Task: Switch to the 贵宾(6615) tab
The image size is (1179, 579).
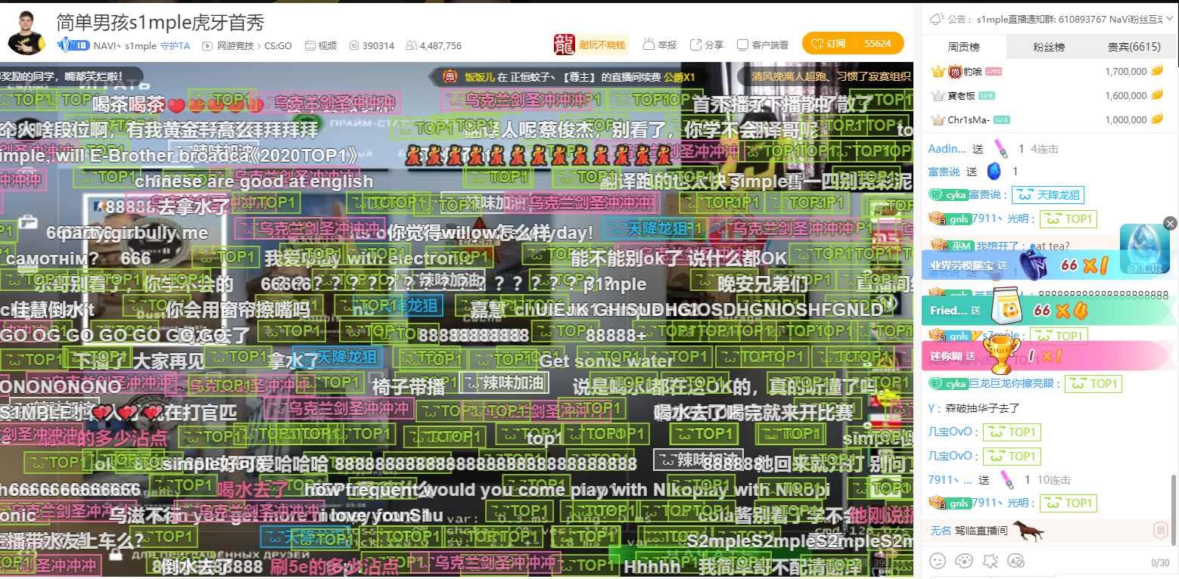Action: (x=1134, y=47)
